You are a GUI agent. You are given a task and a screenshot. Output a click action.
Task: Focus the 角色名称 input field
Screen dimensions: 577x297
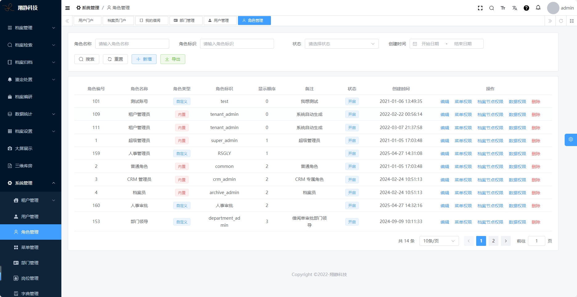(132, 44)
